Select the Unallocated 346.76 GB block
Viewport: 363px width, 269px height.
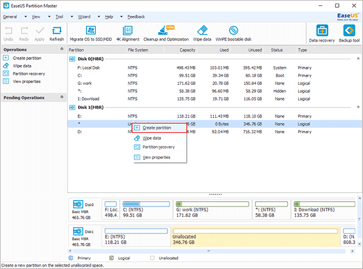pos(255,236)
